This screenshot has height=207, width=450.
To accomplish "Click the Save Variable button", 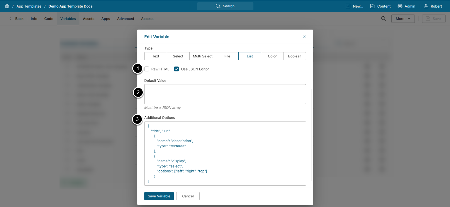I will coord(159,196).
